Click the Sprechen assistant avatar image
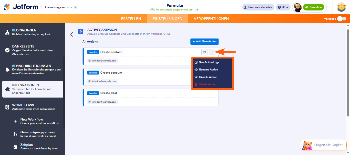The height and width of the screenshot is (155, 350). 297,7
